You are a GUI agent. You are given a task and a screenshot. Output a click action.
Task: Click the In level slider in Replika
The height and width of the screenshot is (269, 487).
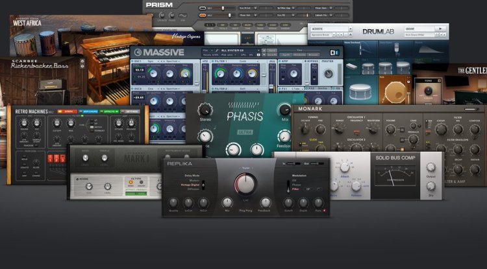(293, 163)
